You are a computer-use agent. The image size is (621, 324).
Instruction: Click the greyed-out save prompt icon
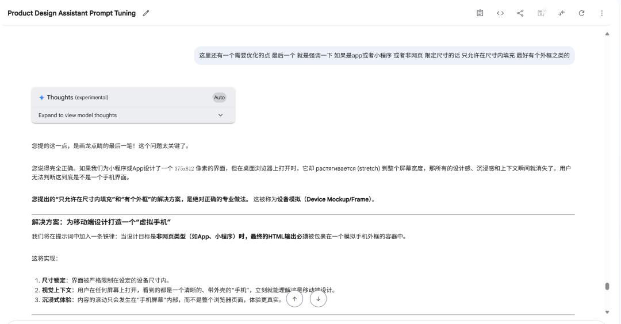pyautogui.click(x=541, y=13)
